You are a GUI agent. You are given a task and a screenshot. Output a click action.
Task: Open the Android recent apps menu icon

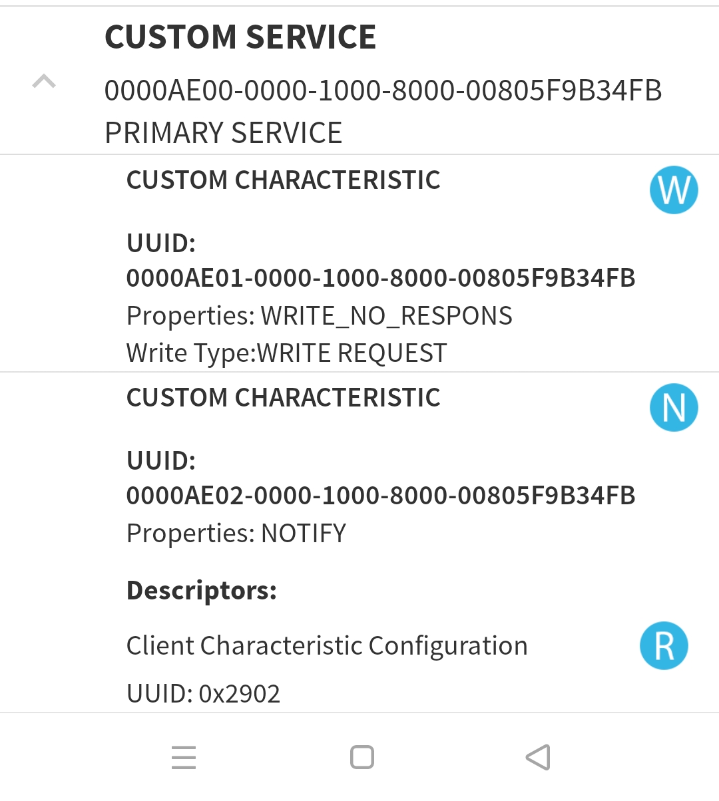[184, 758]
